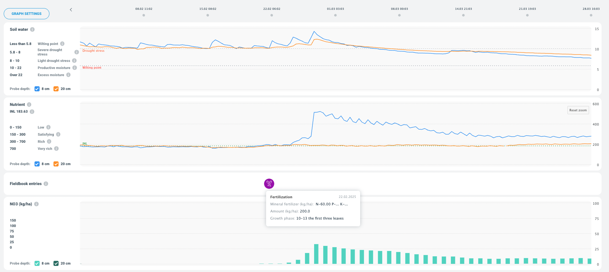The height and width of the screenshot is (272, 609).
Task: Open Fieldbook entries info icon
Action: coord(46,184)
